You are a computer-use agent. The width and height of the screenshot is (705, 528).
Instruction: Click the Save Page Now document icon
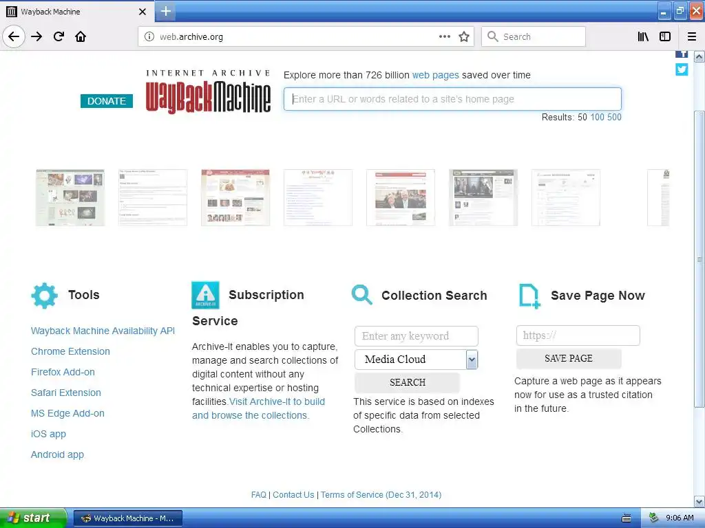(x=529, y=296)
